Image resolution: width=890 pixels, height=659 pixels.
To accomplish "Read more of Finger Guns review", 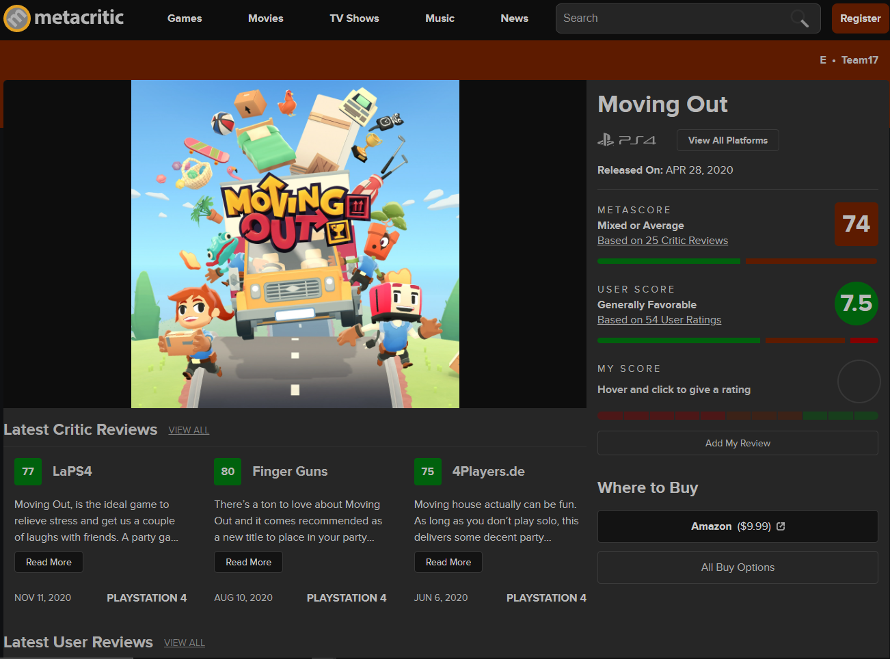I will pos(249,562).
